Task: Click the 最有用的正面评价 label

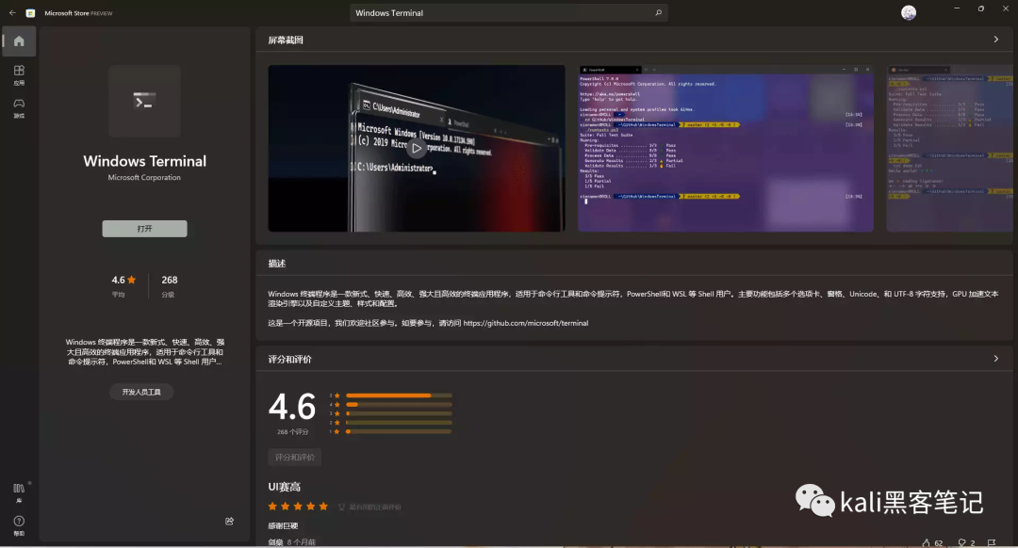Action: (x=375, y=508)
